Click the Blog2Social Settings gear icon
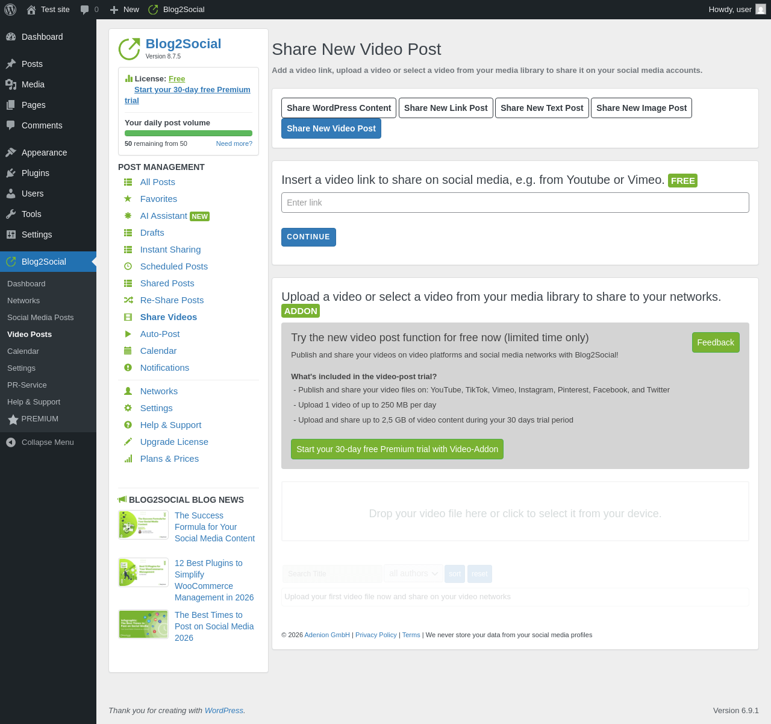The width and height of the screenshot is (771, 724). [x=128, y=408]
